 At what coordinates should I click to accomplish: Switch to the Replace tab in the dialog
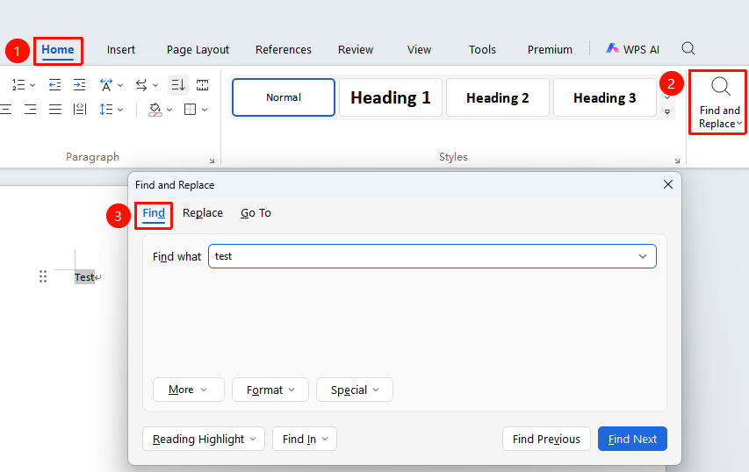click(203, 213)
